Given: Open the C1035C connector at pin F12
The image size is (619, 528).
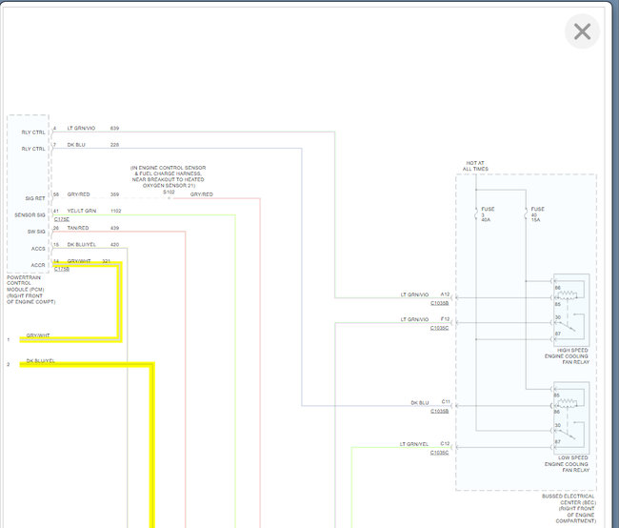Looking at the screenshot, I should click(439, 328).
